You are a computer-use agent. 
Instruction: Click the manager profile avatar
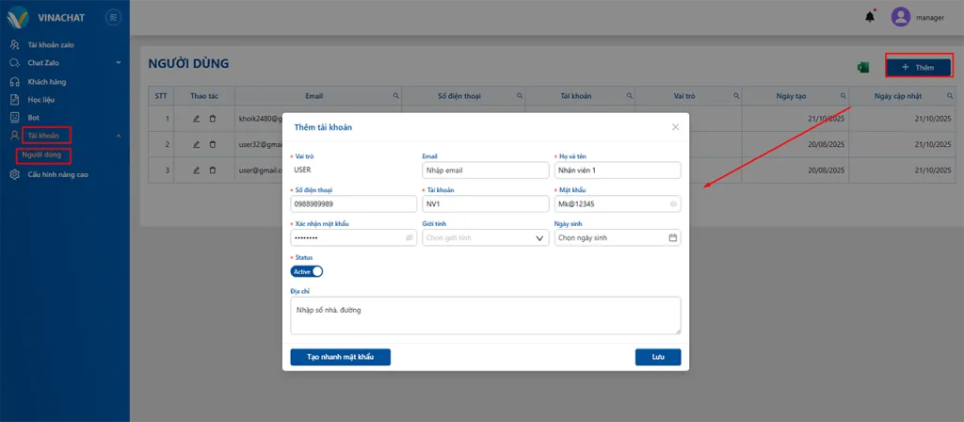pos(901,17)
